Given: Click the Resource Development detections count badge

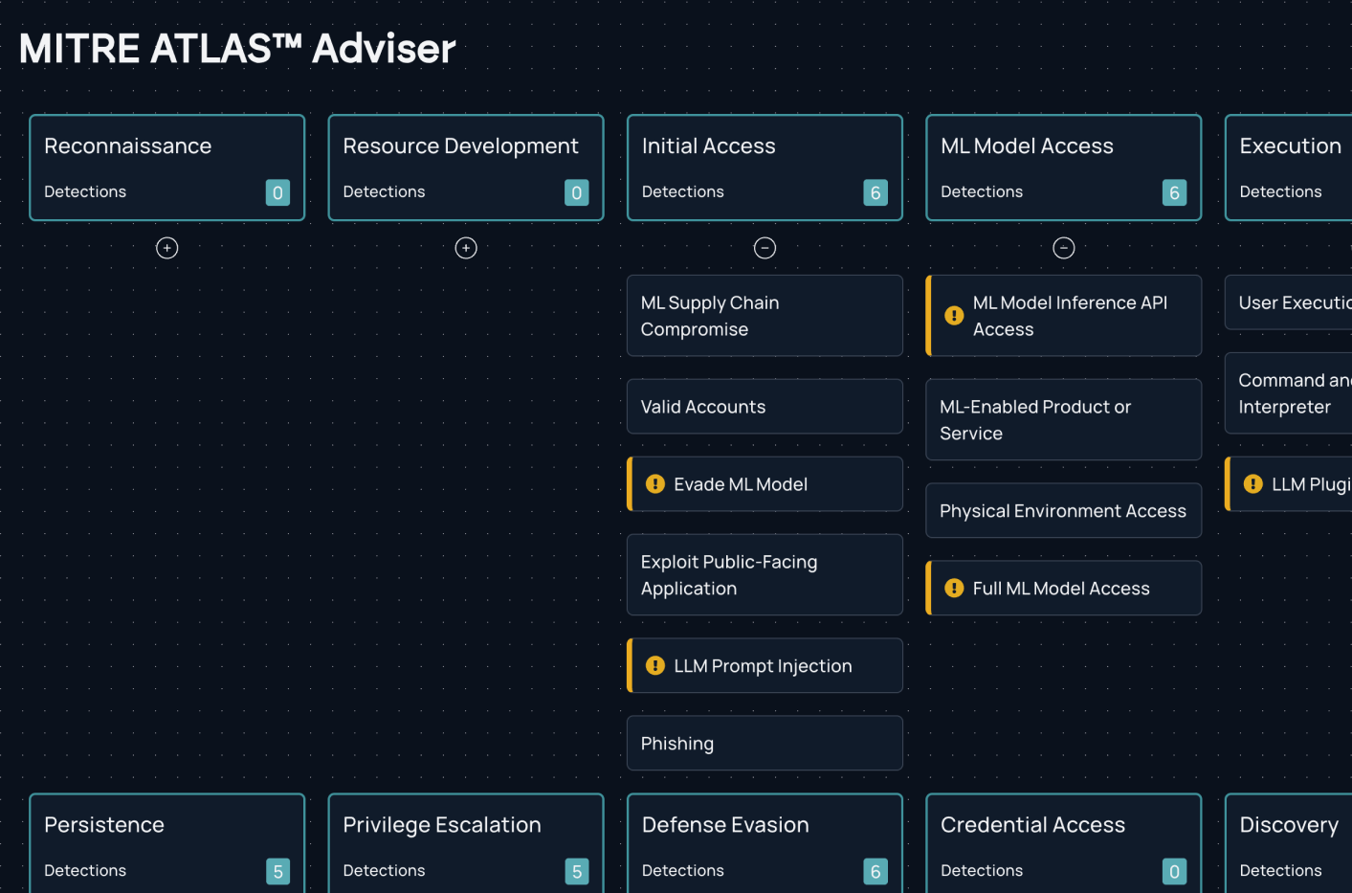Looking at the screenshot, I should click(x=576, y=192).
